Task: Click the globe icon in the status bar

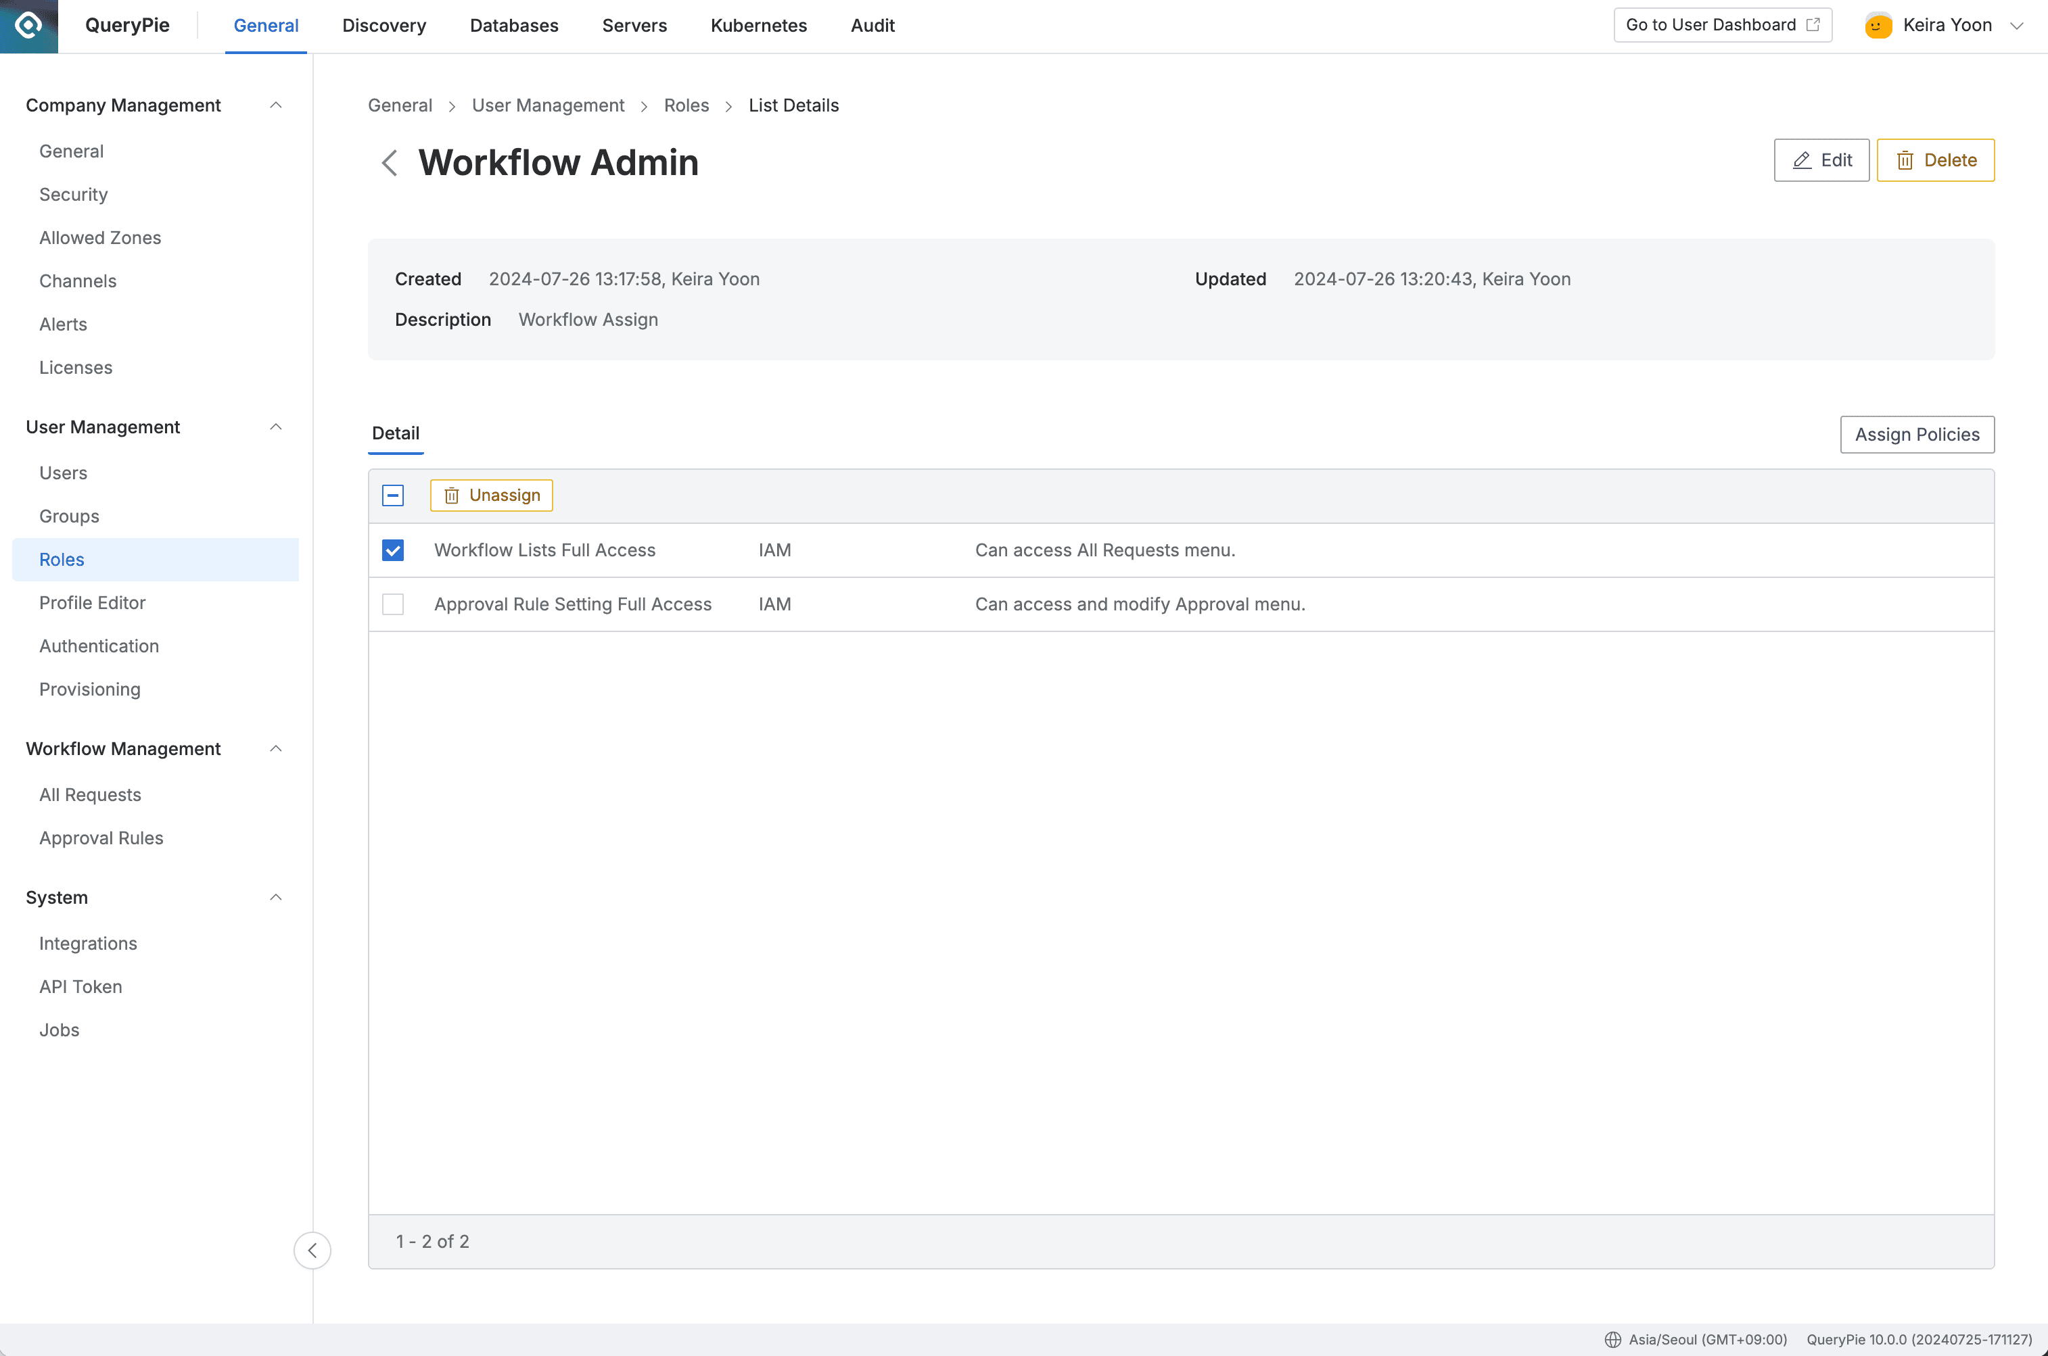Action: 1615,1340
